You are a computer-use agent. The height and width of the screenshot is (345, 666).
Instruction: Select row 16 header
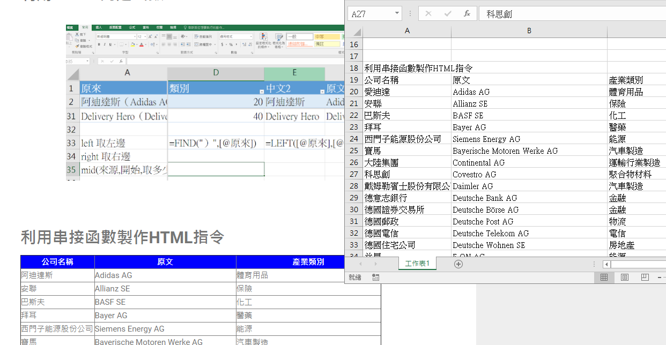[x=354, y=44]
